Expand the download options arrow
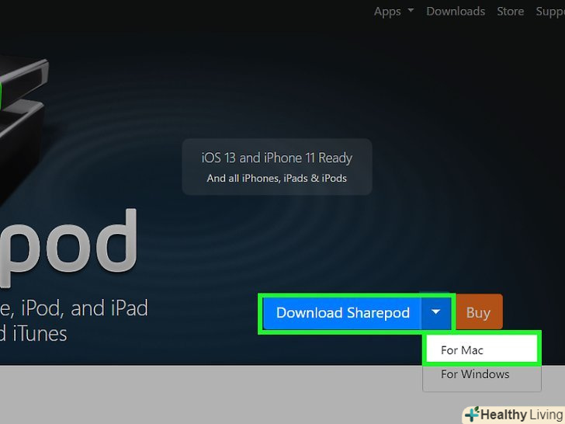The width and height of the screenshot is (565, 424). pos(435,313)
